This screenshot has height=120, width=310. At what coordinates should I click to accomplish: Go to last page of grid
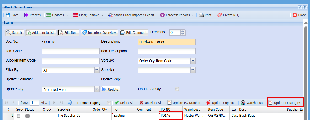click(x=61, y=103)
